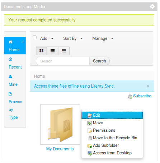Open the Sort By dropdown
160x163 pixels.
pyautogui.click(x=73, y=38)
